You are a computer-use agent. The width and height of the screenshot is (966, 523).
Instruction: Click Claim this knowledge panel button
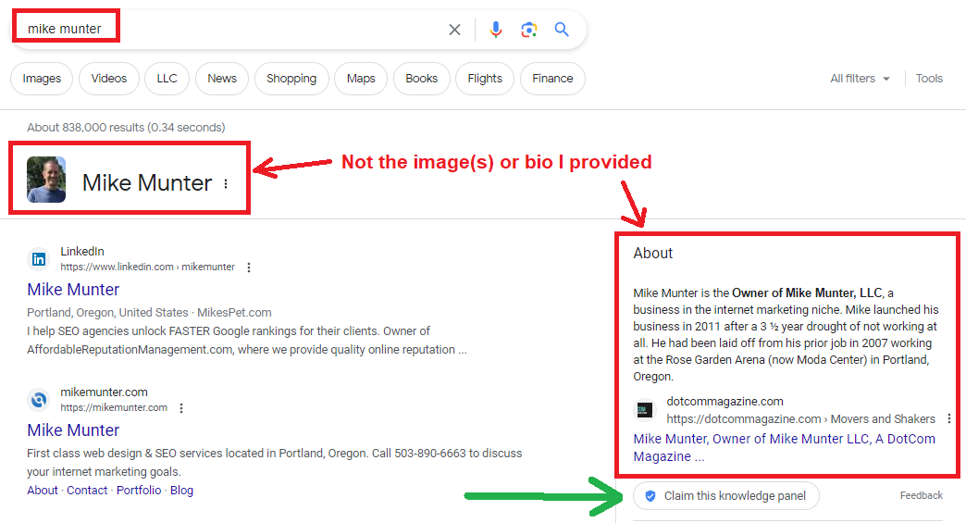click(x=726, y=496)
